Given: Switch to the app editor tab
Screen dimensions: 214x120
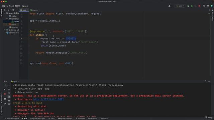Looking at the screenshot, I should click(x=23, y=10).
